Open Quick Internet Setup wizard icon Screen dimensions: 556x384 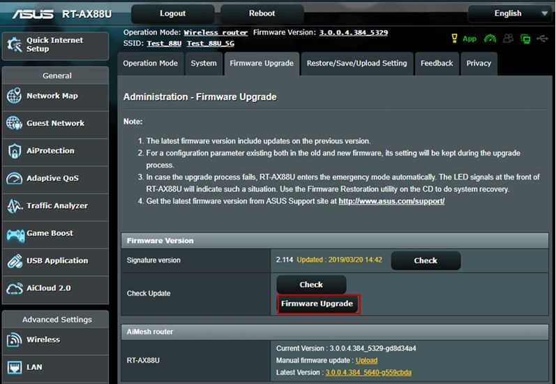tap(14, 45)
